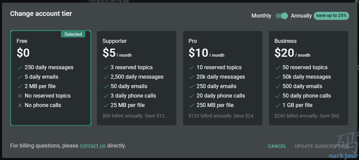Choose the Business $20 plan card

click(308, 78)
